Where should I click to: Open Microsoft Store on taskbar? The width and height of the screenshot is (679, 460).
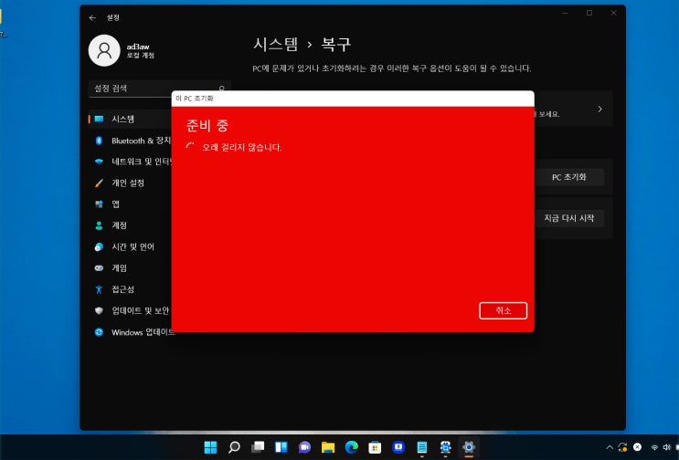(x=375, y=447)
